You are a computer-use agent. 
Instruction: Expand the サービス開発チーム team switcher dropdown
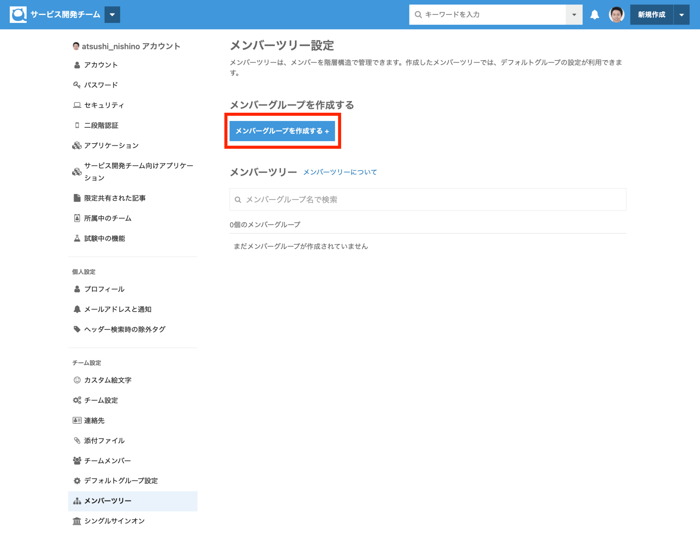pyautogui.click(x=112, y=15)
